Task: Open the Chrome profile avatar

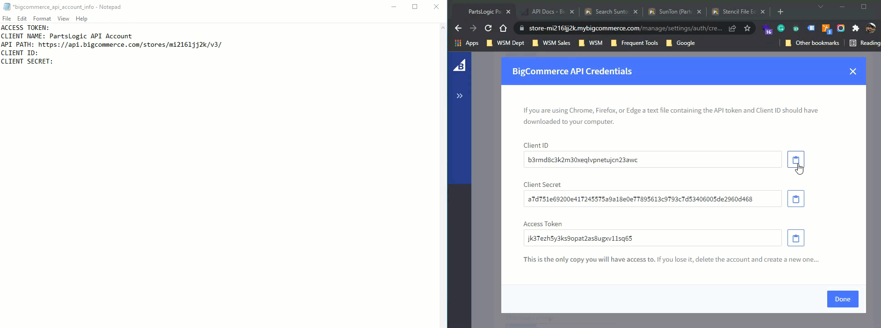Action: pyautogui.click(x=871, y=28)
